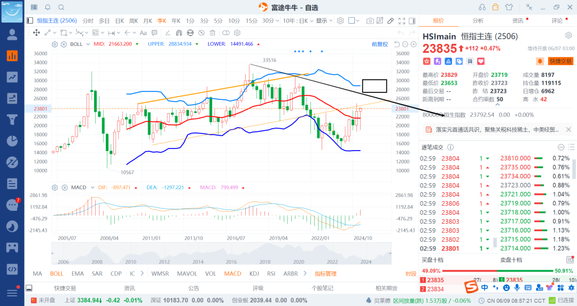Expand more main indicators after IC
This screenshot has width=577, height=306.
(x=143, y=273)
